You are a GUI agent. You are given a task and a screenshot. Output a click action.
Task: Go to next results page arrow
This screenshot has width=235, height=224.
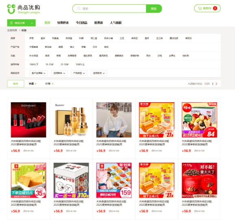click(x=216, y=84)
